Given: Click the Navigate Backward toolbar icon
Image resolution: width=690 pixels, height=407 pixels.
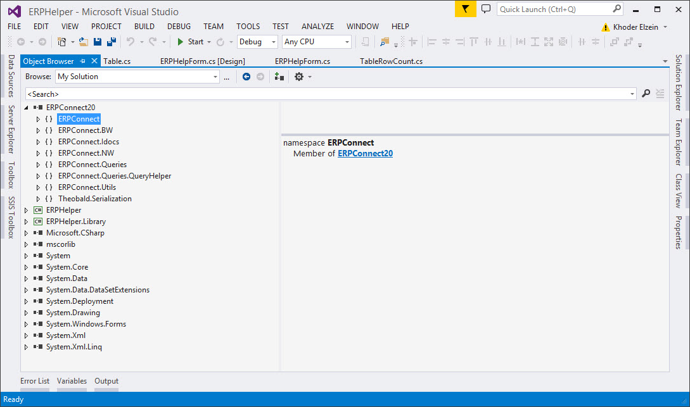Looking at the screenshot, I should [x=21, y=42].
